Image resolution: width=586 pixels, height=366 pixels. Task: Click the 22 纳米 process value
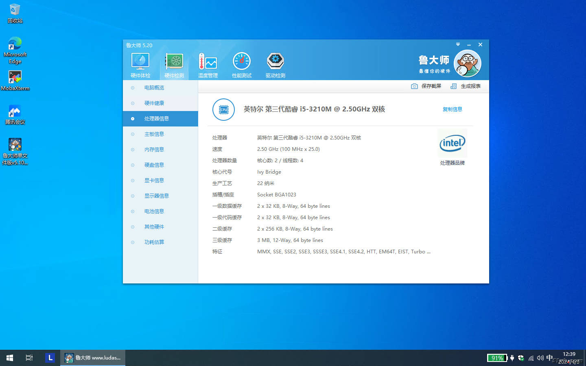[x=266, y=183]
